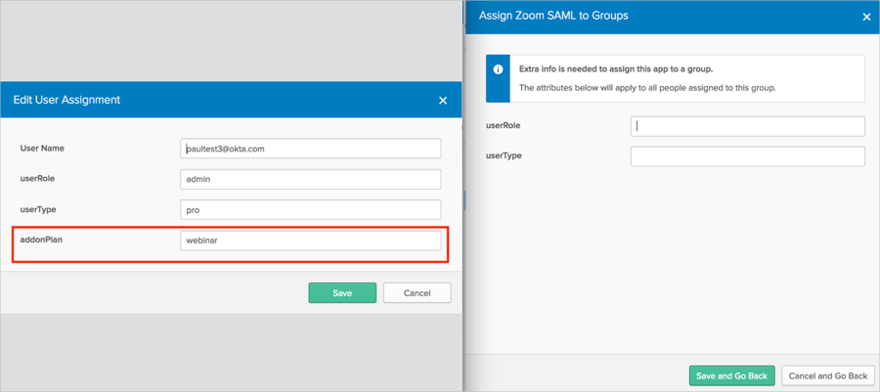Click the userType label in Edit User Assignment
The width and height of the screenshot is (880, 392).
click(x=40, y=209)
